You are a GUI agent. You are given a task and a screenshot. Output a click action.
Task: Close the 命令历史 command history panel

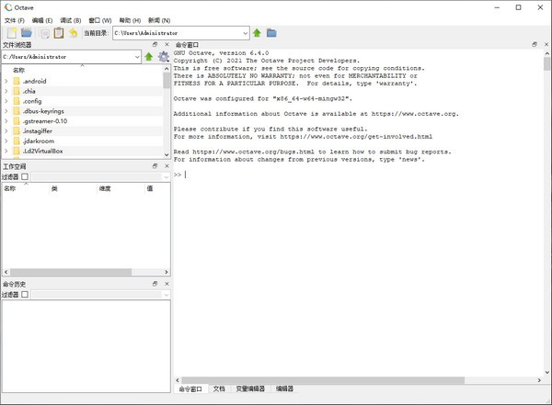click(x=166, y=284)
